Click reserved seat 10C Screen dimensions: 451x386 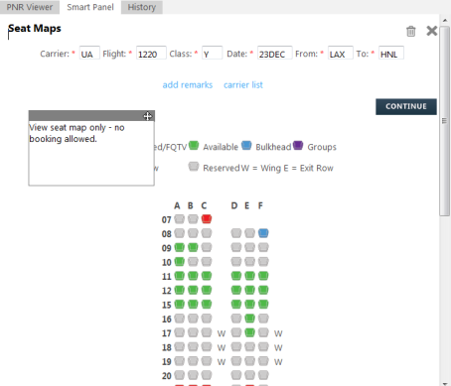tap(207, 261)
